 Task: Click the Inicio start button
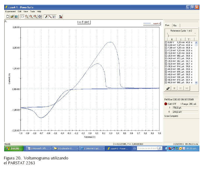(x=13, y=149)
